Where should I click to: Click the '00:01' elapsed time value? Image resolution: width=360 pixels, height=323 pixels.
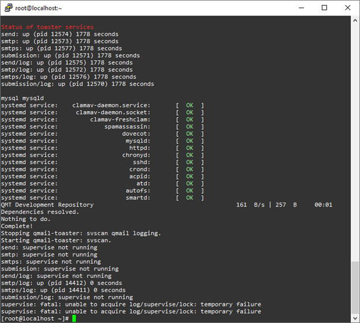[x=323, y=205]
